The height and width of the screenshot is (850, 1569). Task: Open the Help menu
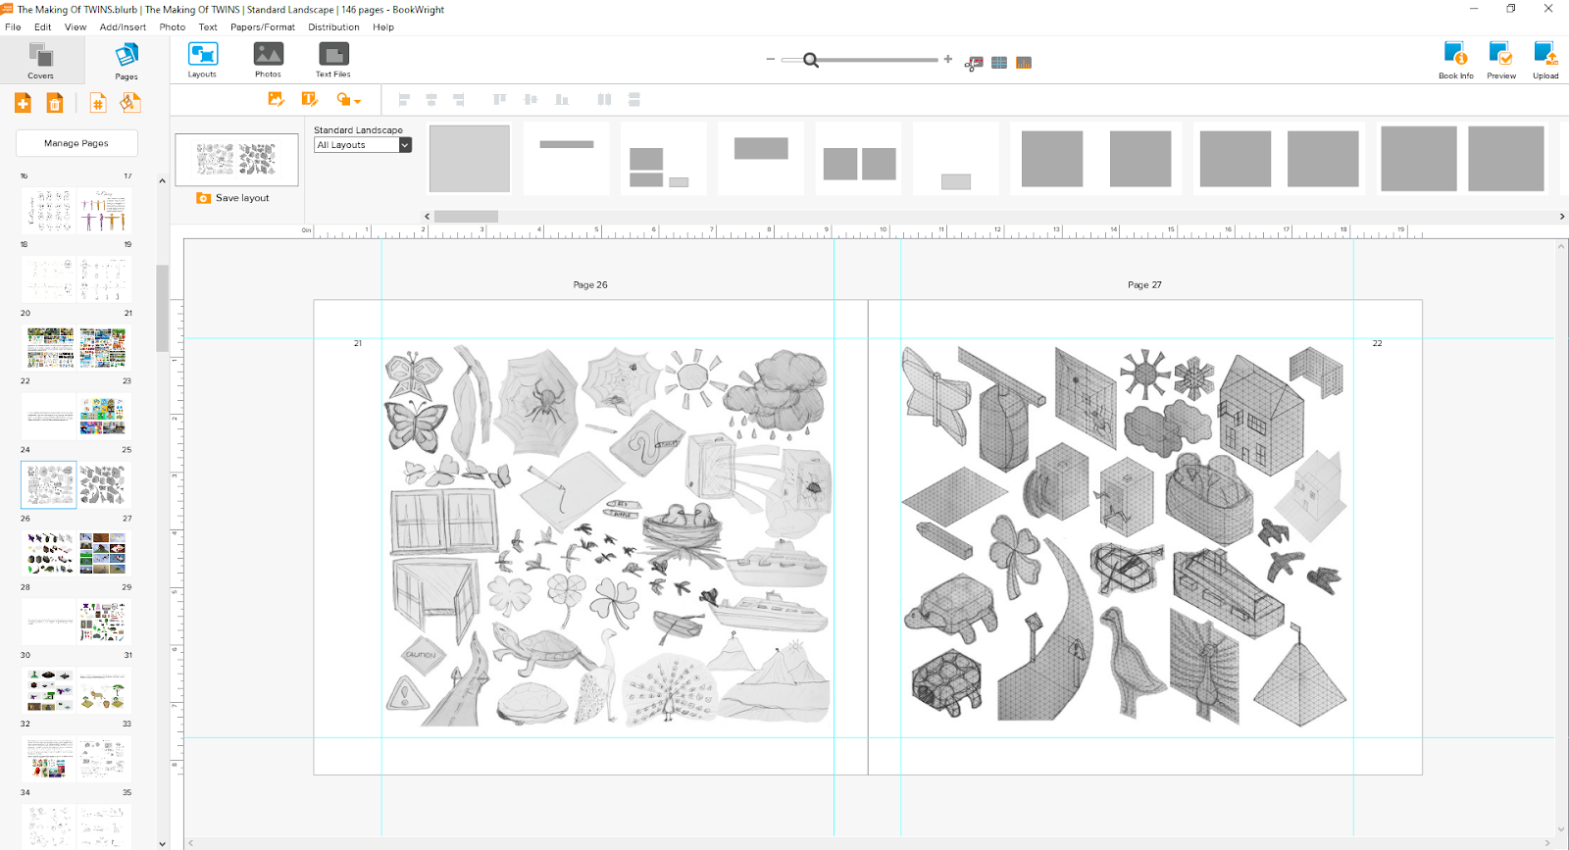click(x=383, y=27)
